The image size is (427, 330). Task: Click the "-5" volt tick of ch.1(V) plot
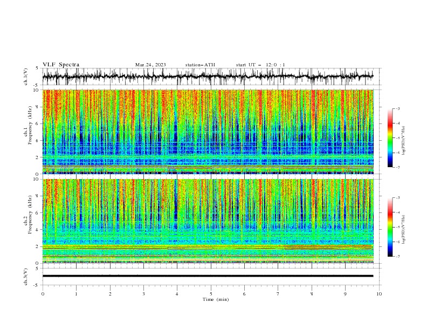(x=37, y=85)
